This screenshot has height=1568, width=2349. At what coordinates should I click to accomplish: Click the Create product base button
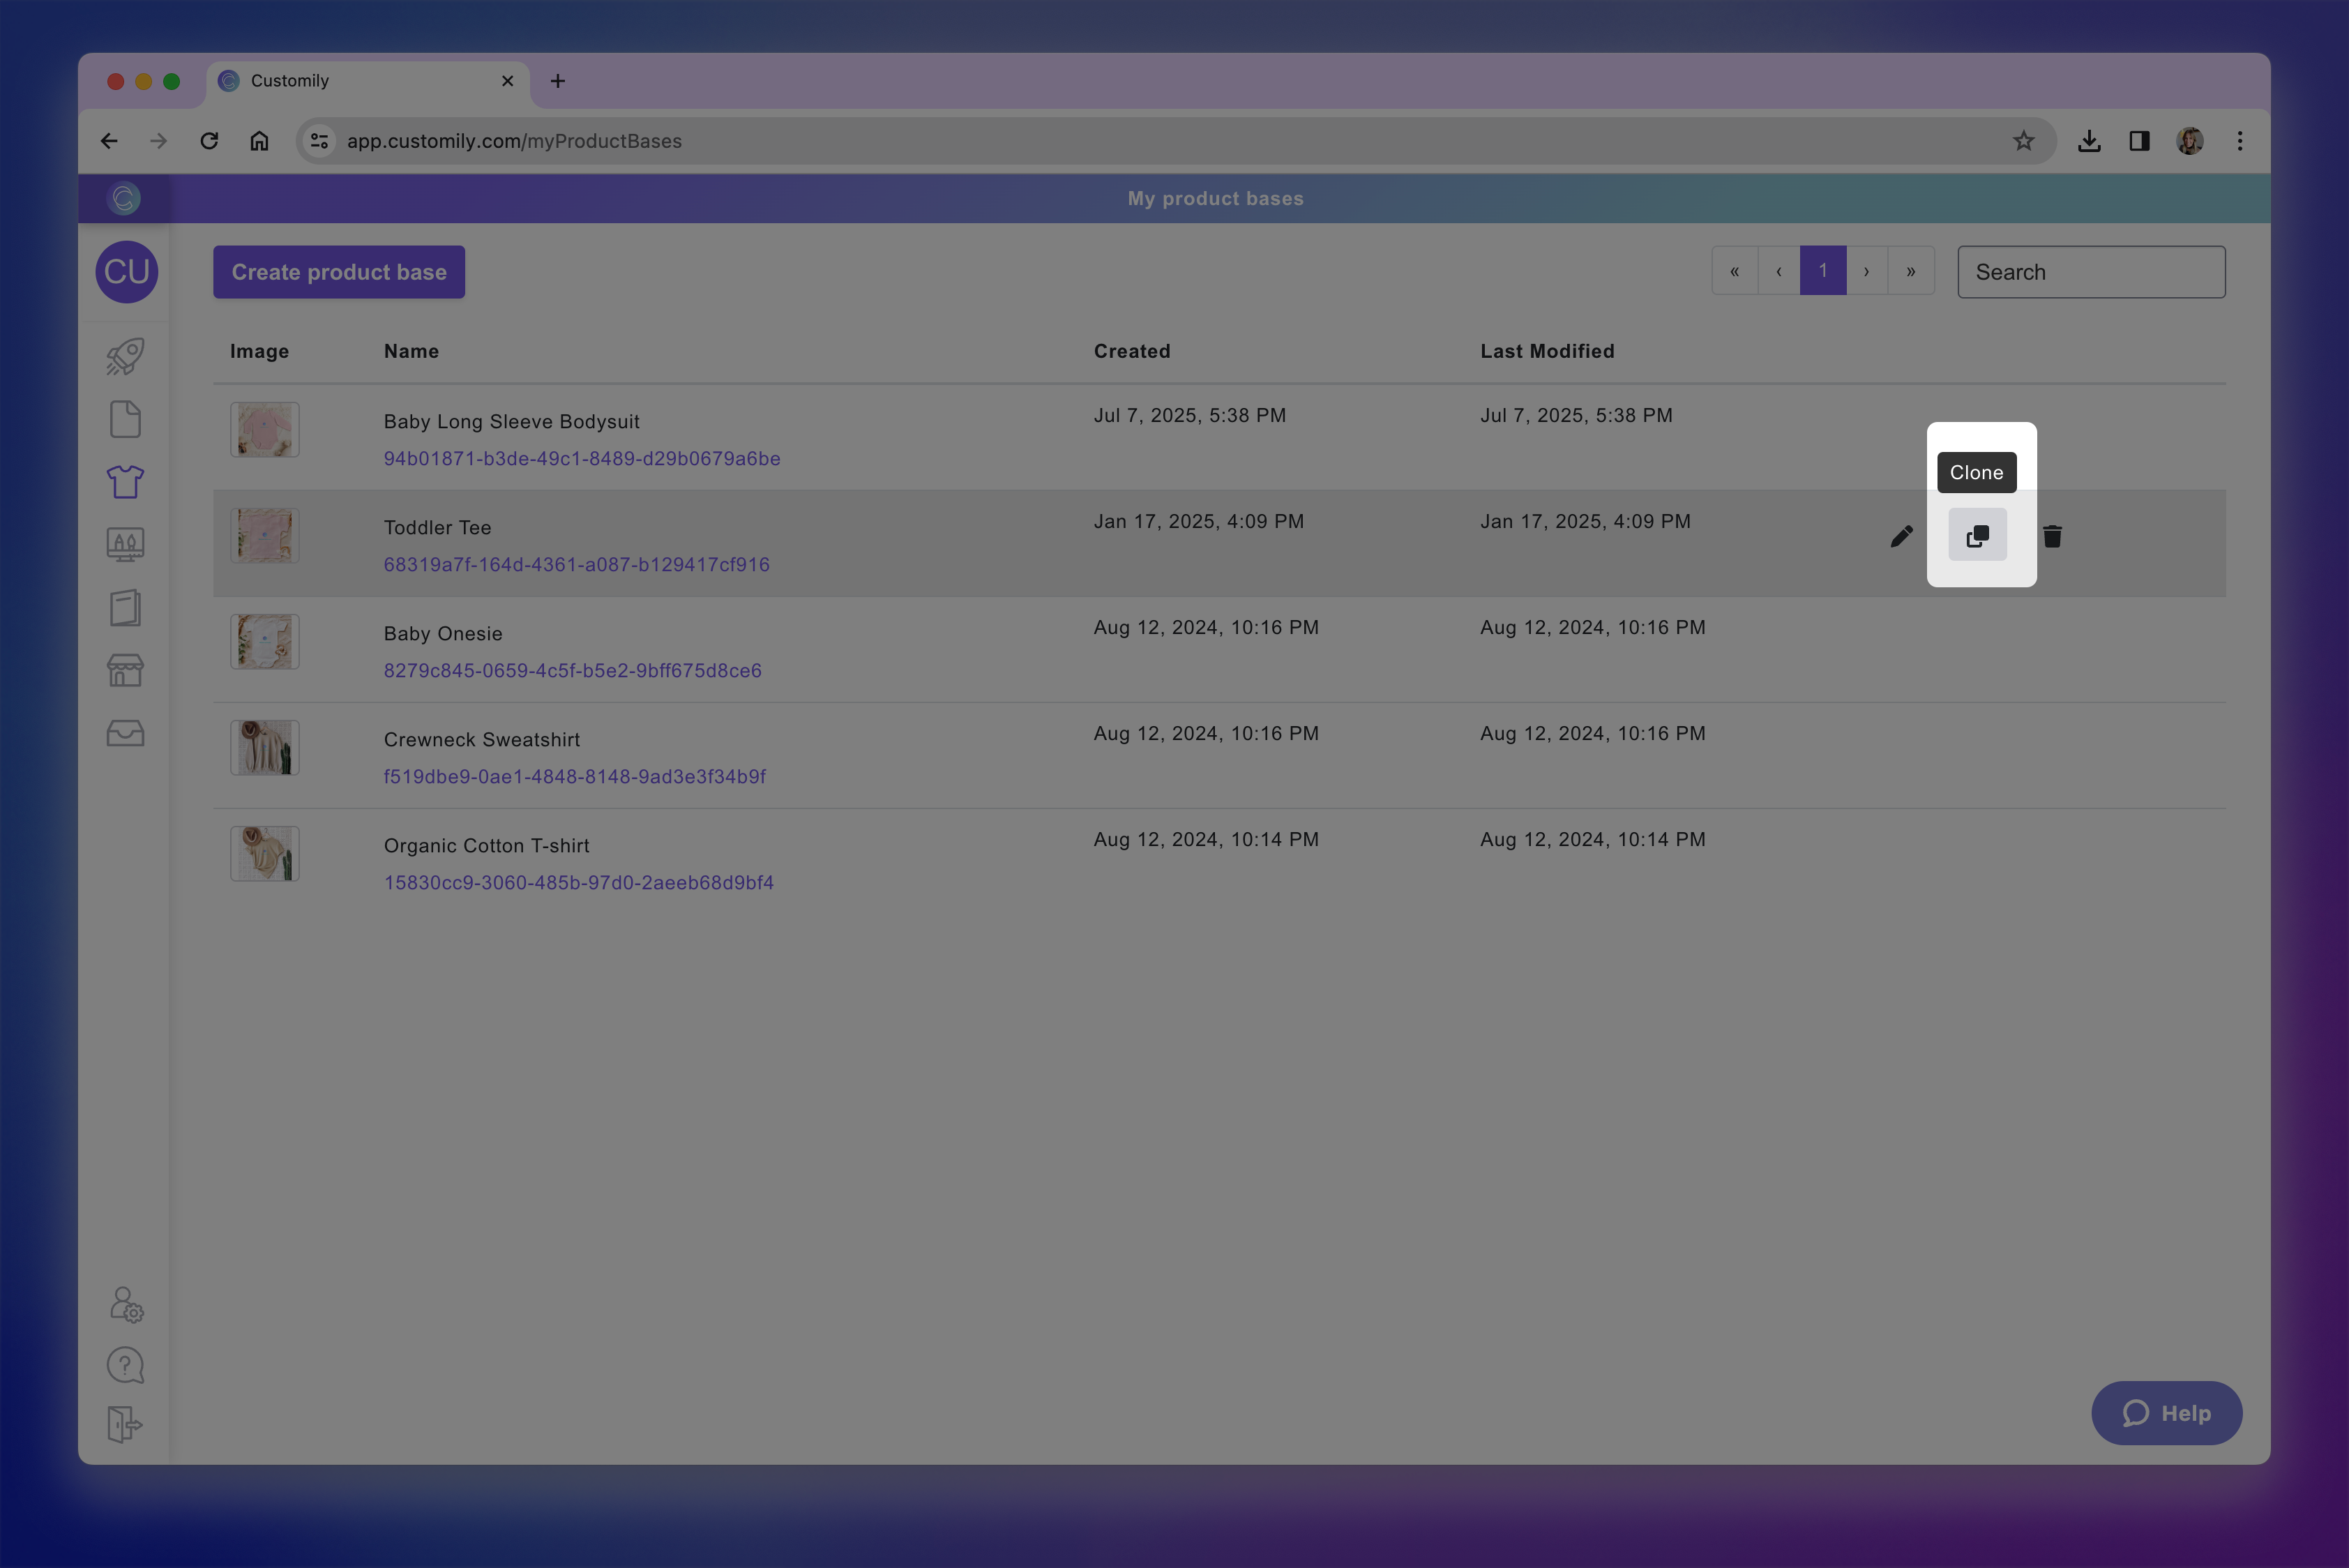tap(339, 272)
